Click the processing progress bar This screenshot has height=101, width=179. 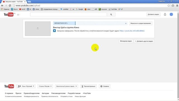coord(90,23)
